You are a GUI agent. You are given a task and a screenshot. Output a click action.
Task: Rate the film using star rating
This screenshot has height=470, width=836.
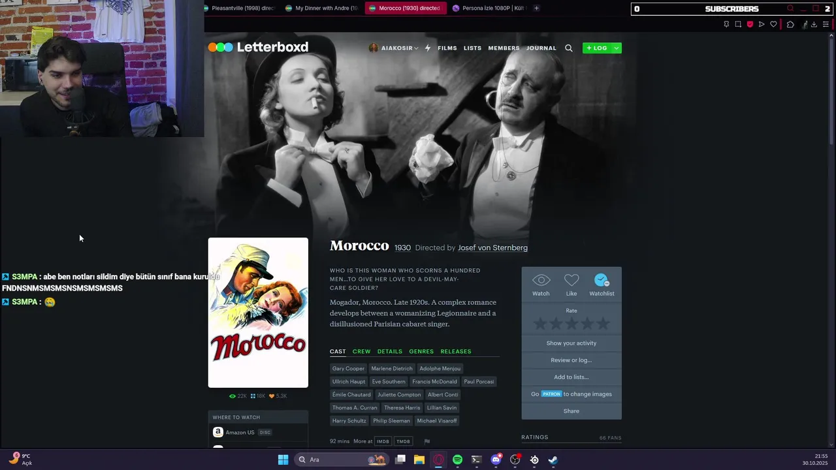(x=571, y=323)
